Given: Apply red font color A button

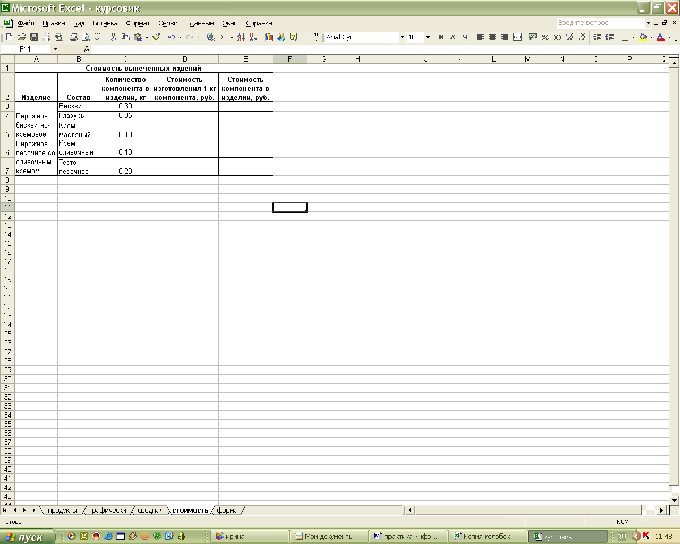Looking at the screenshot, I should tap(661, 37).
